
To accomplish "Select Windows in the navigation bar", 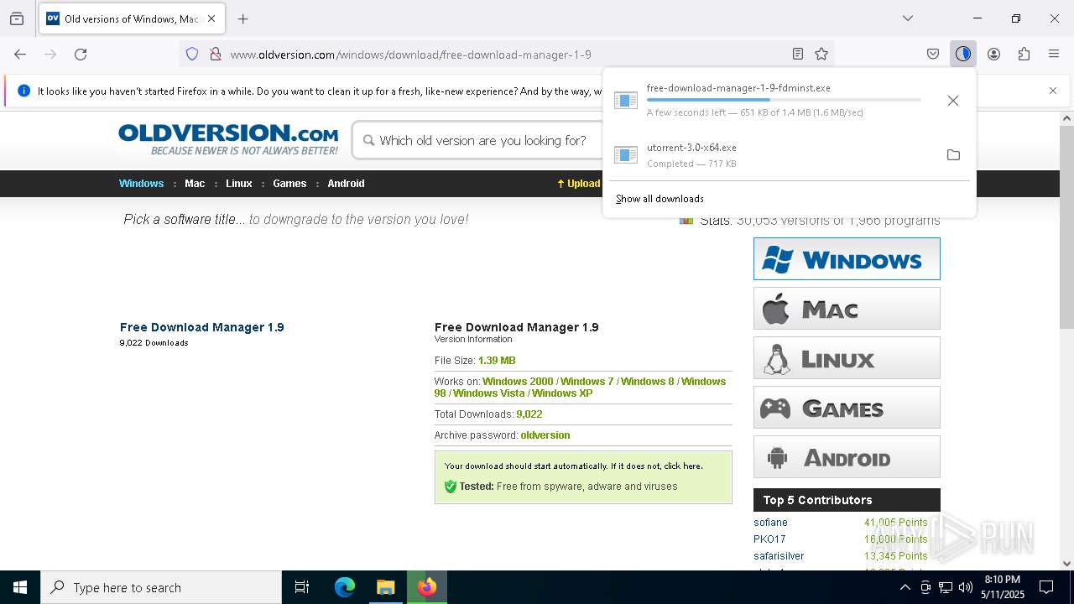I will pyautogui.click(x=141, y=184).
